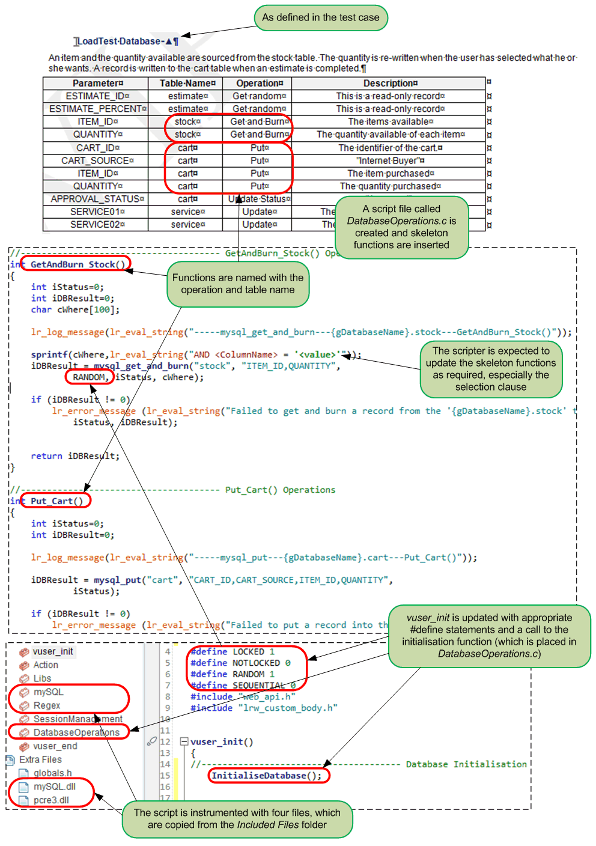Click the SessionManagement action icon
This screenshot has width=596, height=846.
click(24, 719)
